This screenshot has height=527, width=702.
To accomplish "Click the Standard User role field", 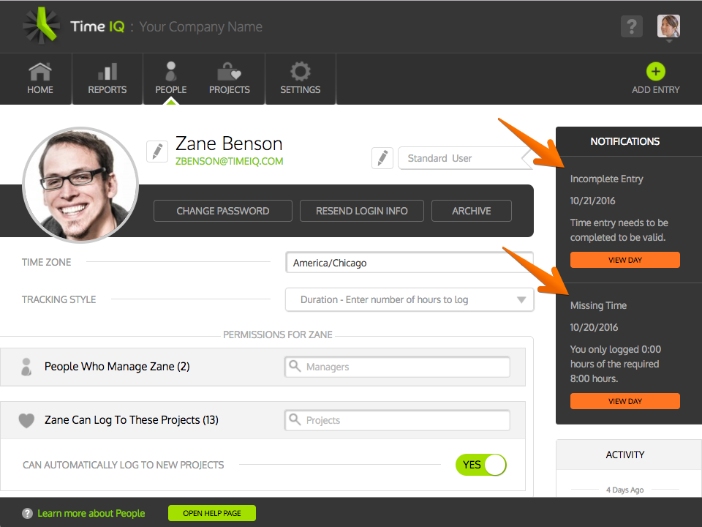I will [464, 158].
